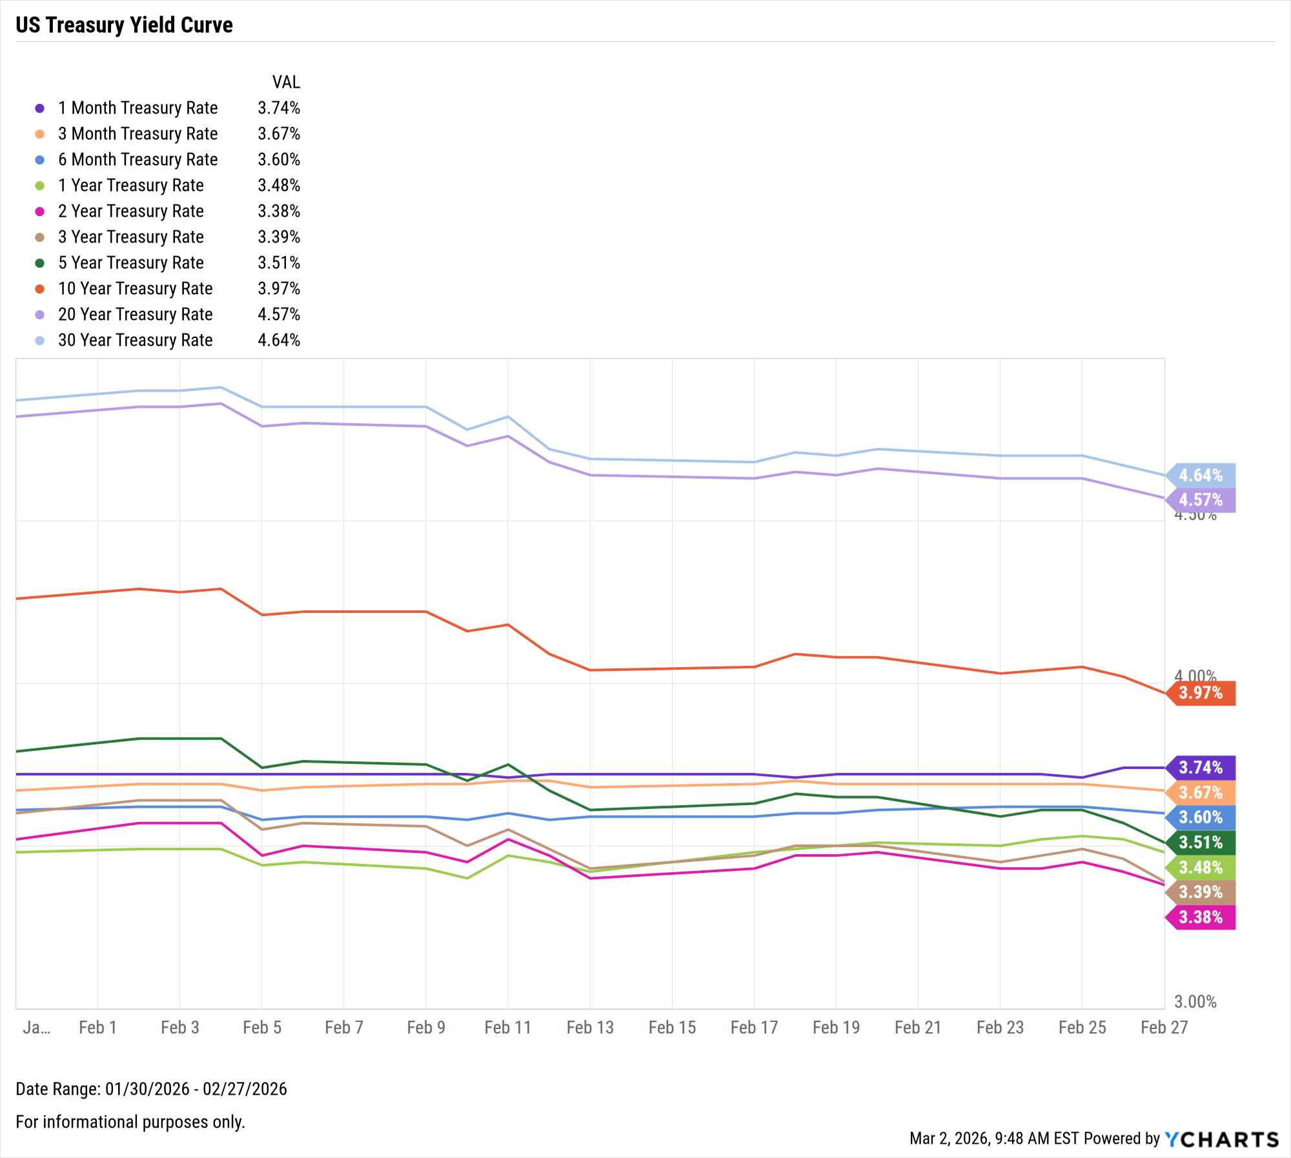Click the 10 Year Treasury Rate legend dot
Screen dimensions: 1291x1158
40,289
